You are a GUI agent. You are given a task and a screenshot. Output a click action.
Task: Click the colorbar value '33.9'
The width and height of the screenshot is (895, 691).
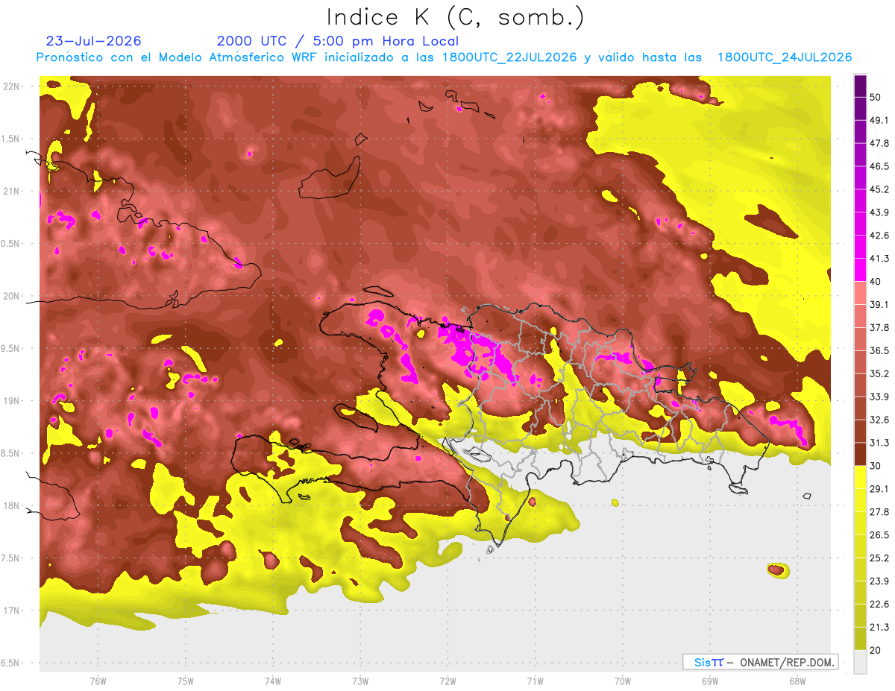pyautogui.click(x=879, y=397)
